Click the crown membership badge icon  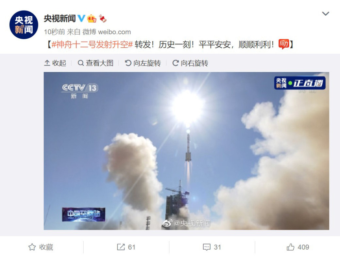click(92, 18)
